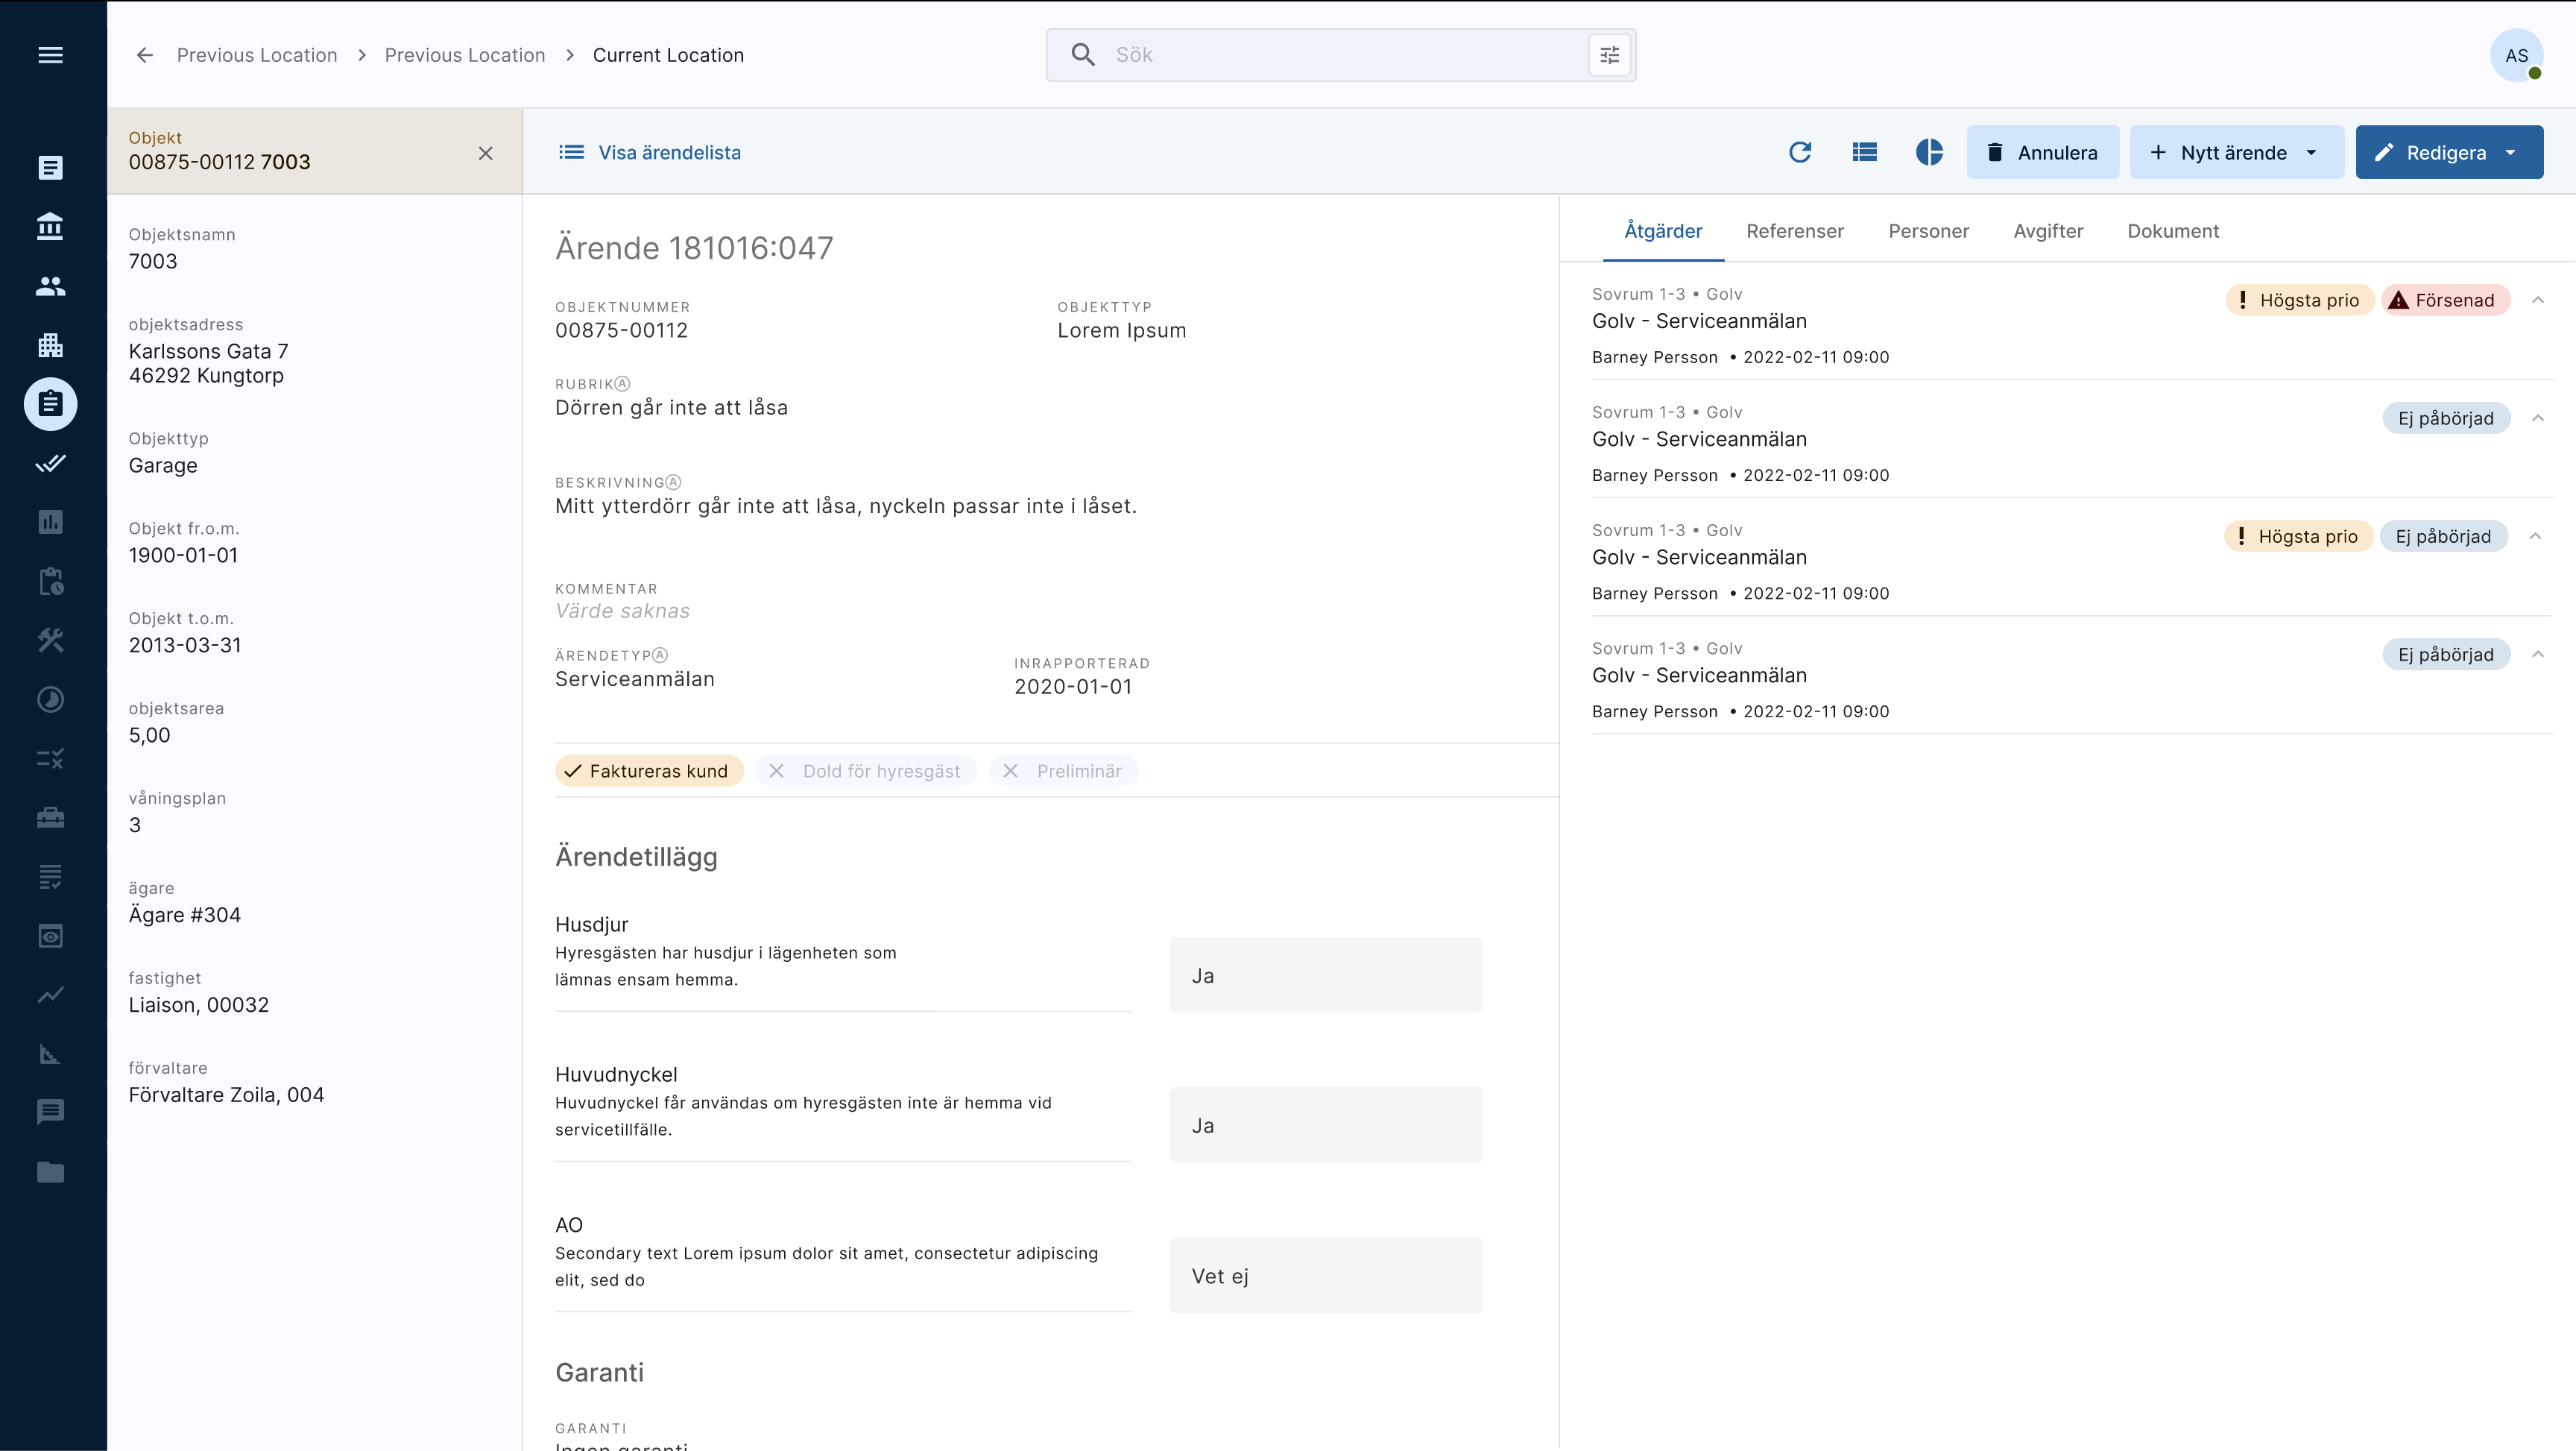The height and width of the screenshot is (1451, 2576).
Task: Open the hamburger menu in the sidebar
Action: [50, 55]
